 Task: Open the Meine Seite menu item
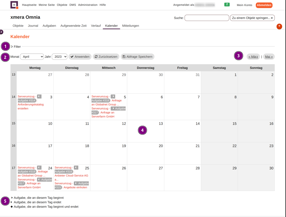pyautogui.click(x=47, y=5)
